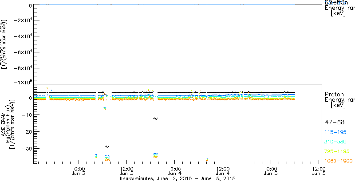
Task: Click the 12:00 Jun 4 time tick label
Action: [x=223, y=171]
